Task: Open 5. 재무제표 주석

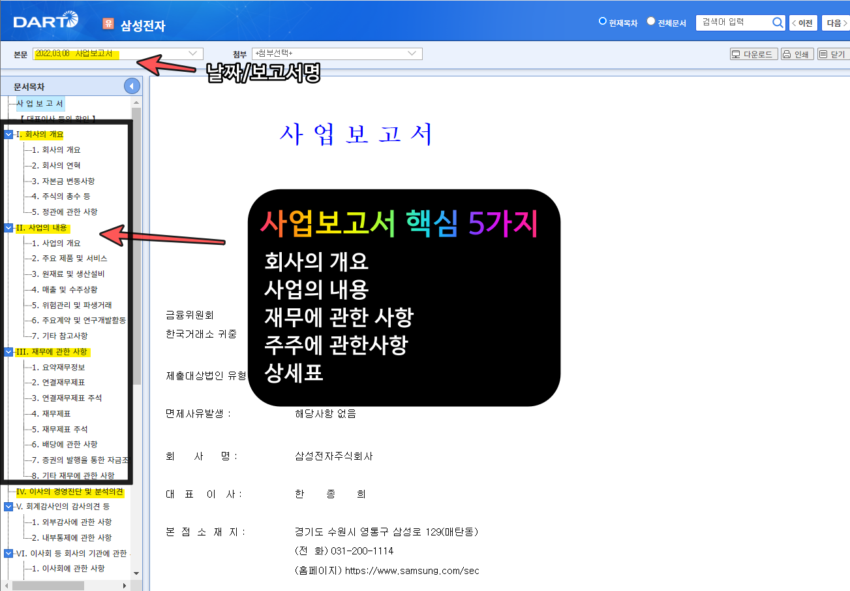Action: pyautogui.click(x=60, y=430)
